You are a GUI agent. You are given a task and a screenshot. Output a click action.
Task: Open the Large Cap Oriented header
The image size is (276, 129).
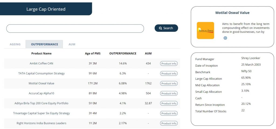46,9
